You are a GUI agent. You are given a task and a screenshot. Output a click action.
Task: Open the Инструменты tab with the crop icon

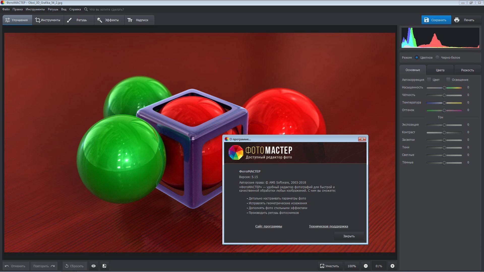click(48, 20)
